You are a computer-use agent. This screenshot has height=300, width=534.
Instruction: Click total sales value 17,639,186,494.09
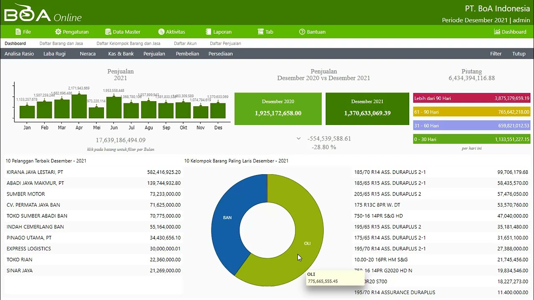(121, 140)
